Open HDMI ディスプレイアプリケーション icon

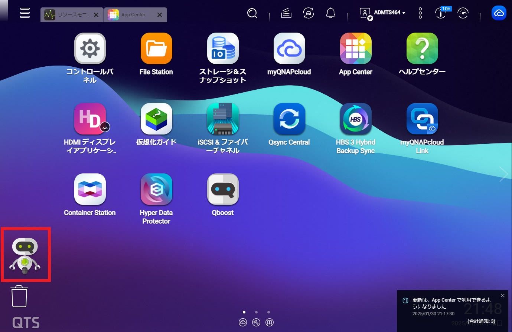(x=90, y=119)
